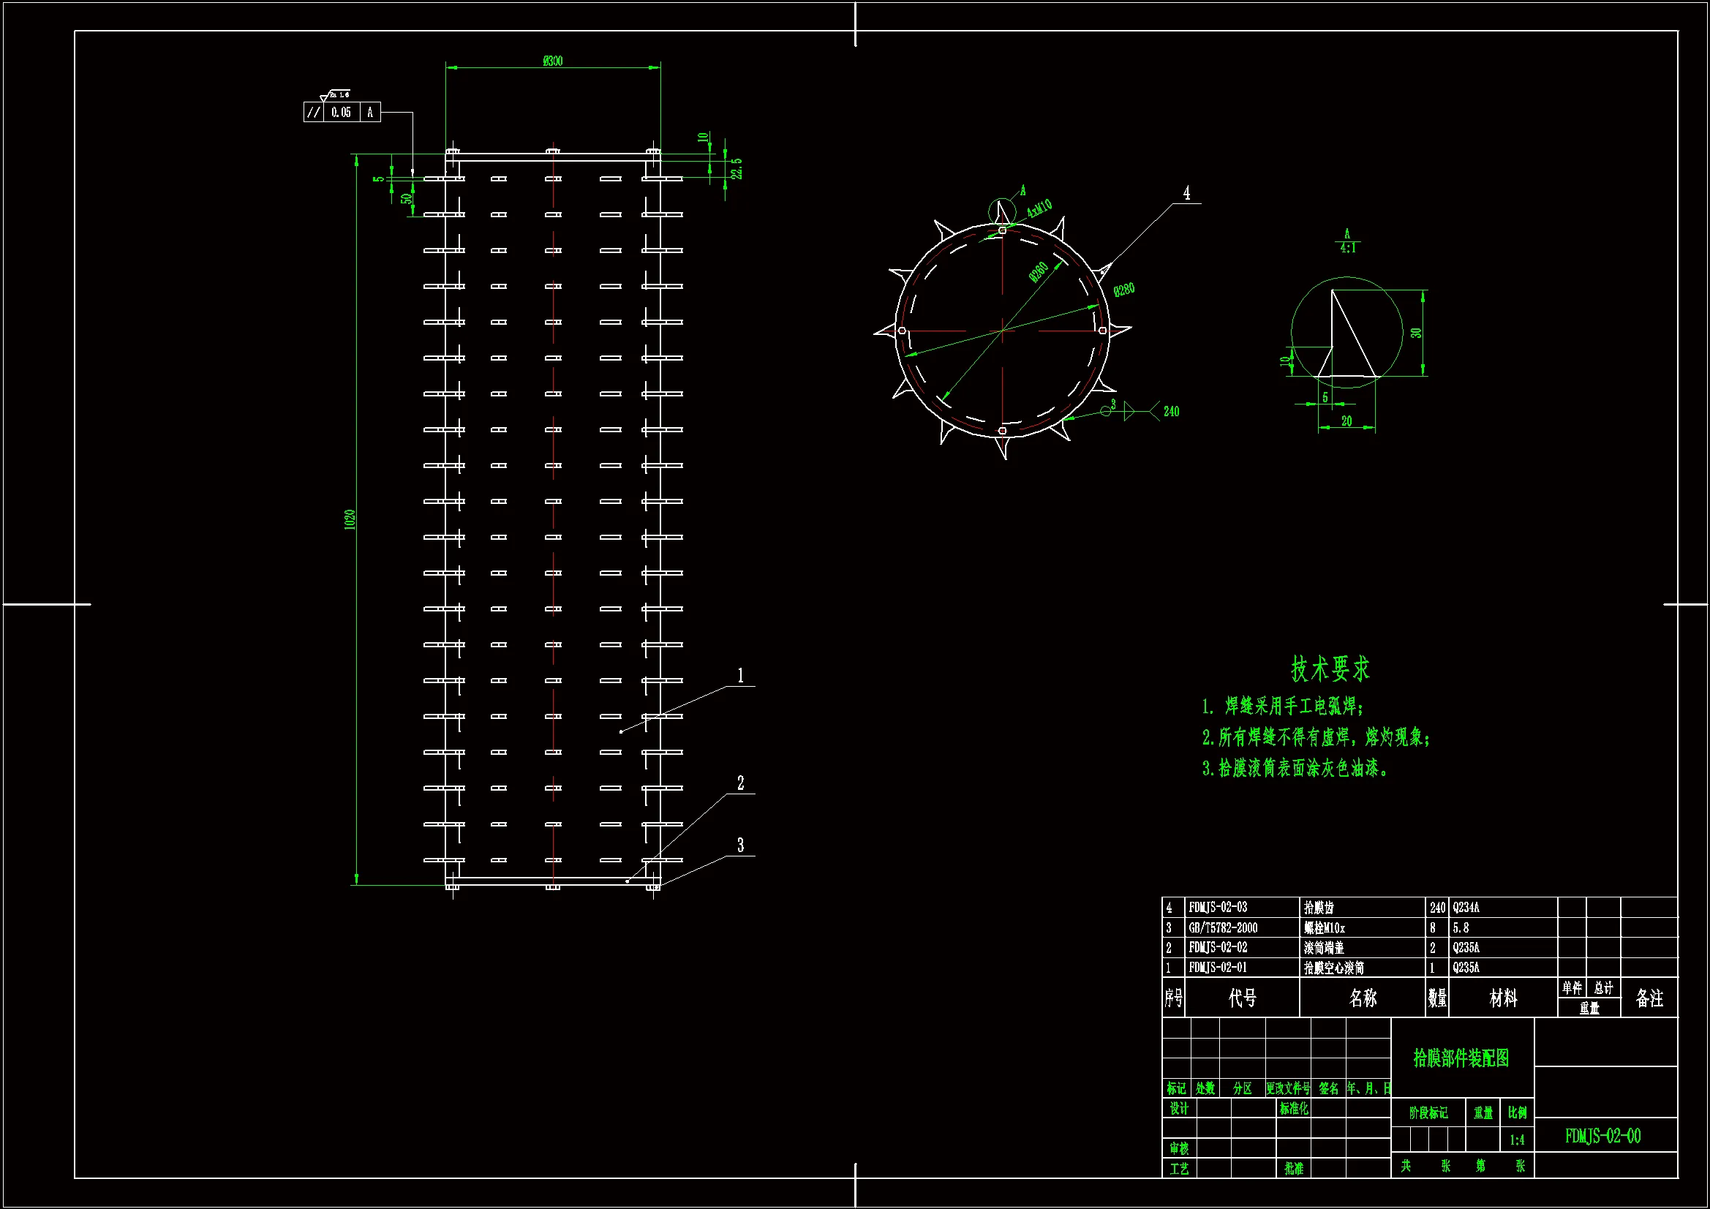
Task: Click the detail A circle on roller view
Action: point(1002,211)
